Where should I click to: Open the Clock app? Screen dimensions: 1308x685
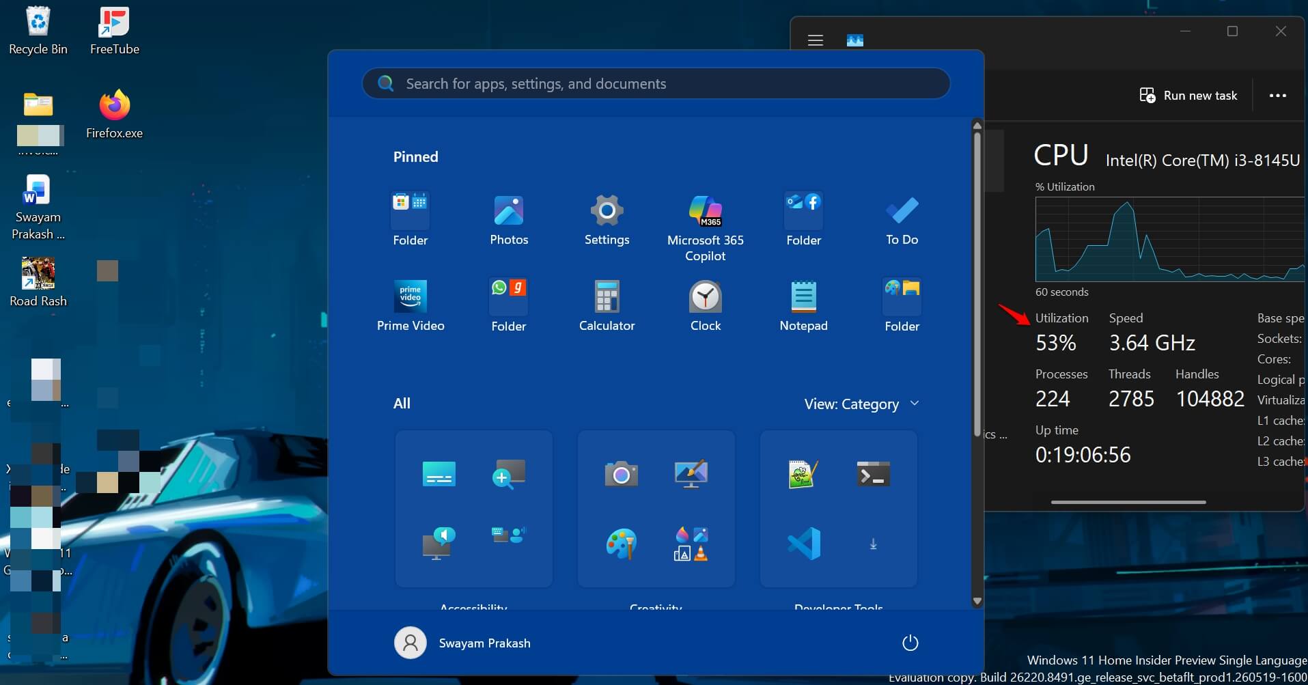coord(705,306)
